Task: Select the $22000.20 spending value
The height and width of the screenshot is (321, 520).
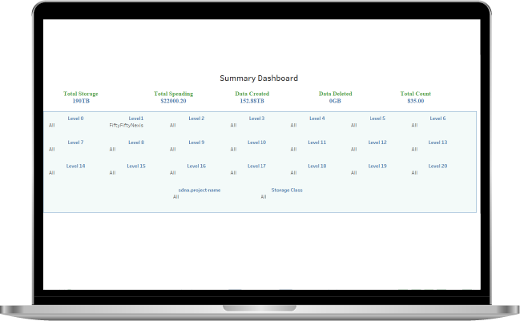Action: [173, 101]
